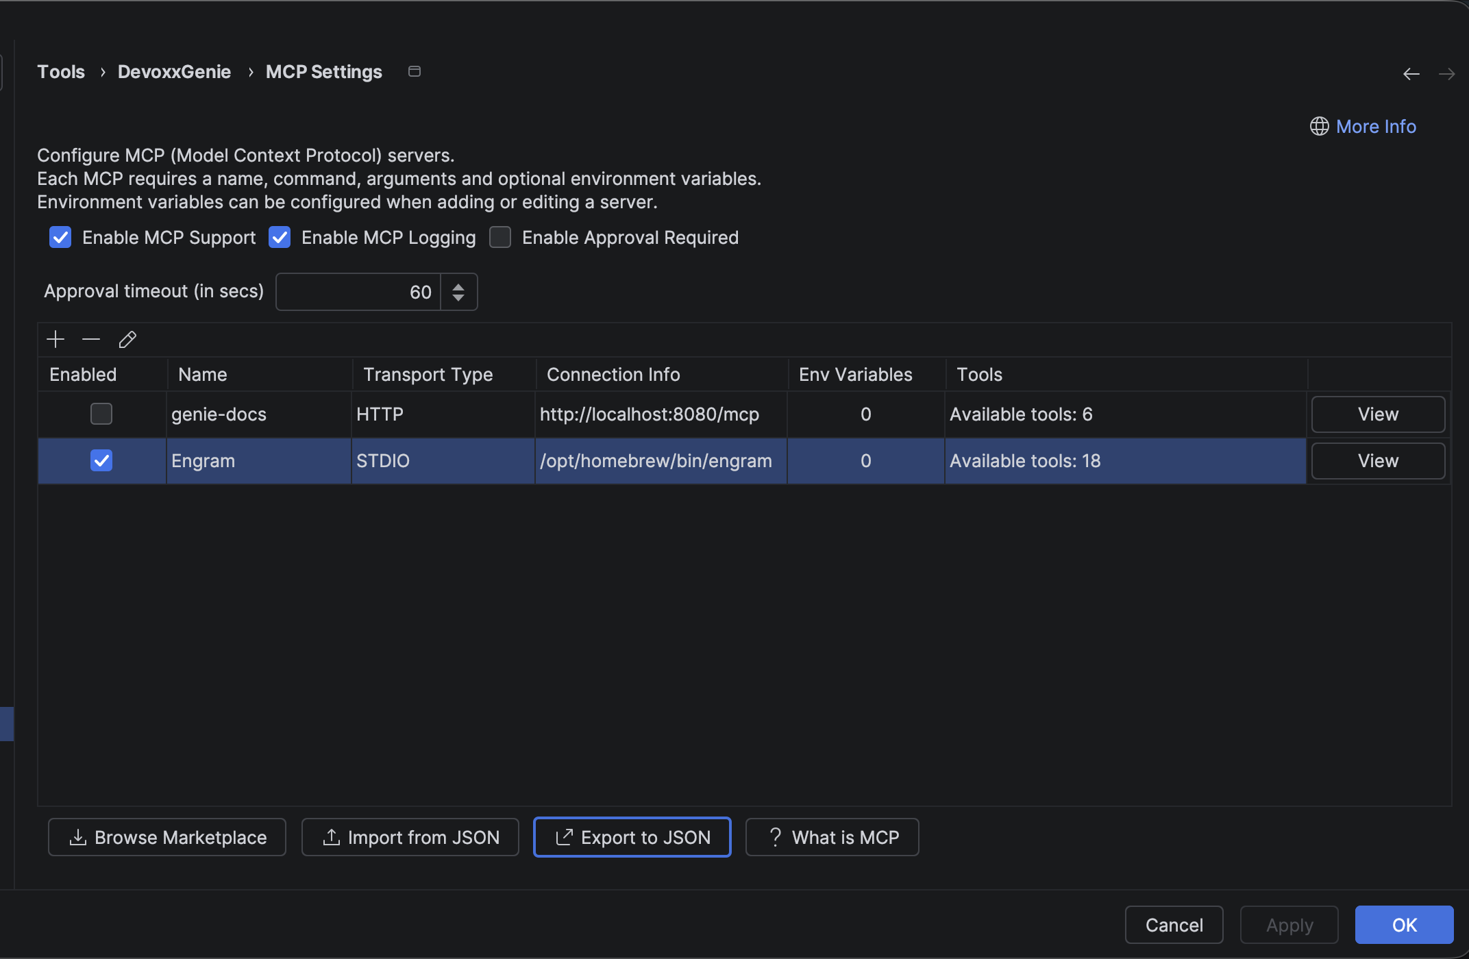This screenshot has width=1469, height=959.
Task: Go to Tools in the breadcrumb
Action: tap(61, 72)
